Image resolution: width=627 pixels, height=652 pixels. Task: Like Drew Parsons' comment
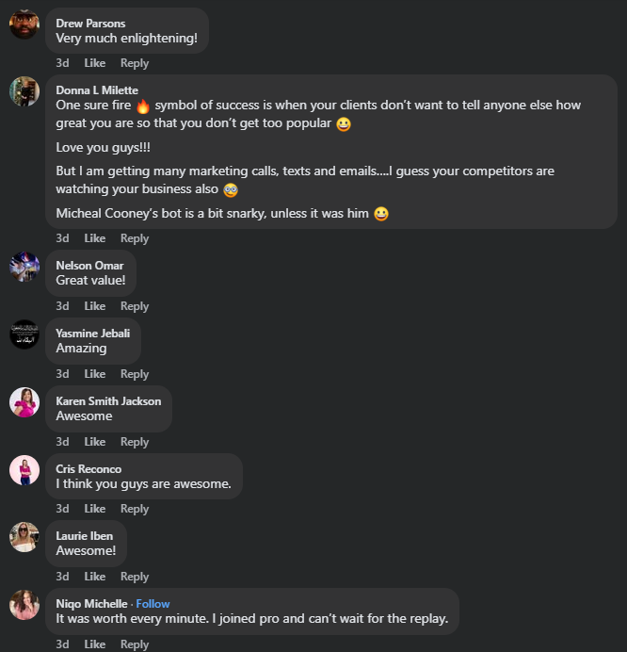click(x=95, y=63)
